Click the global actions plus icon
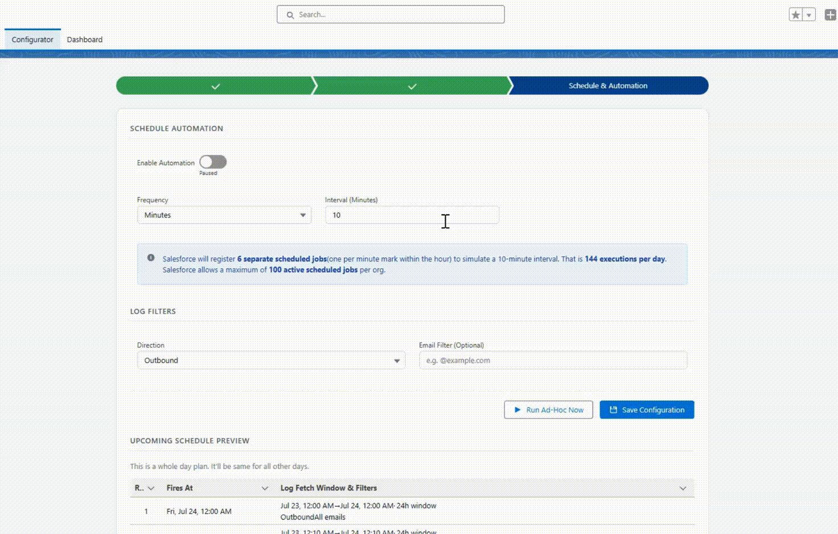The image size is (838, 534). tap(831, 15)
